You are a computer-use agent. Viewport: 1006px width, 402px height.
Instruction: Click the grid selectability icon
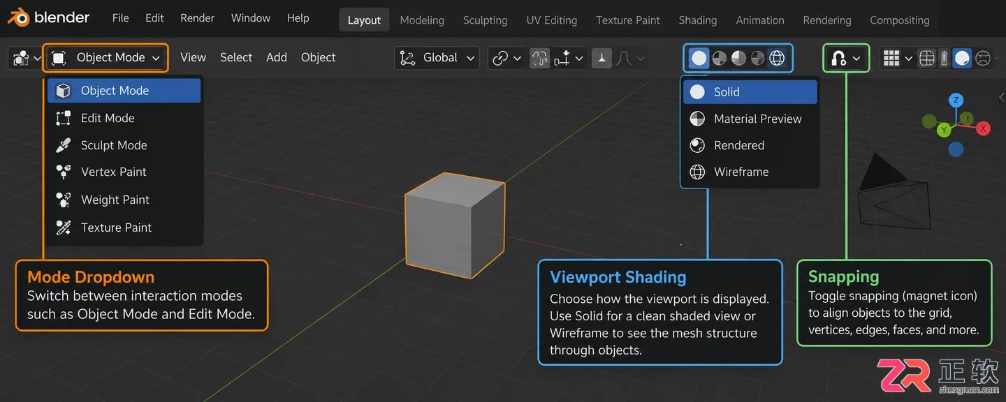891,58
